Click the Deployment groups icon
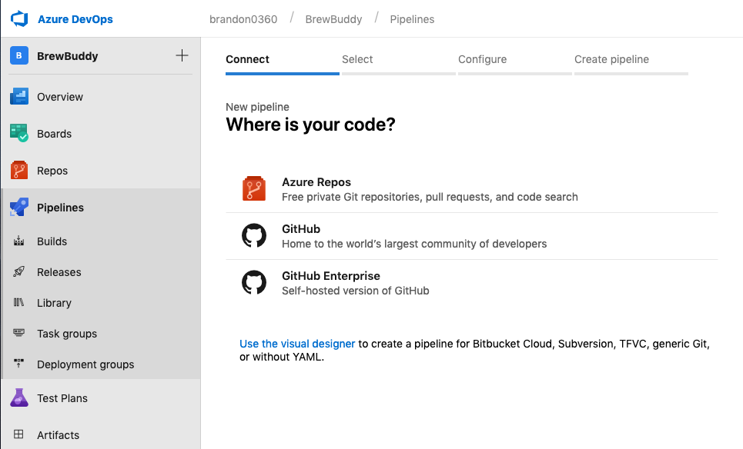Viewport: 743px width, 449px height. 19,364
